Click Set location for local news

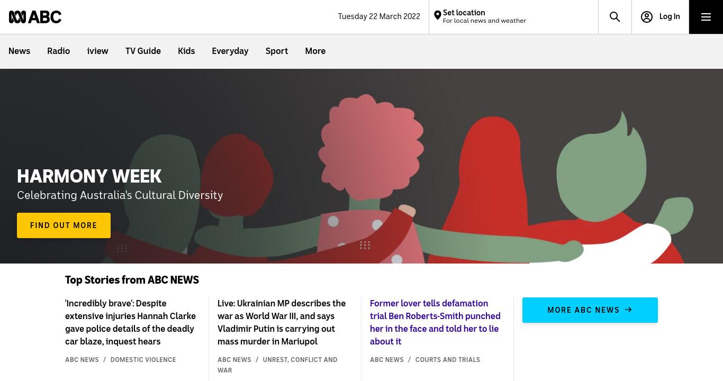[x=484, y=16]
